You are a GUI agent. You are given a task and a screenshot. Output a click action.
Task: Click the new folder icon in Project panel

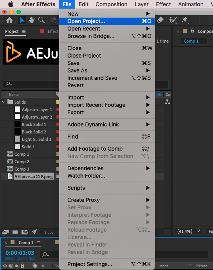click(x=15, y=232)
